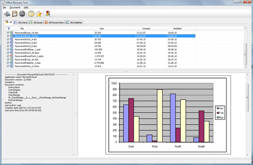Click the preview pane scroll down arrow
253x165 pixels.
coord(247,155)
